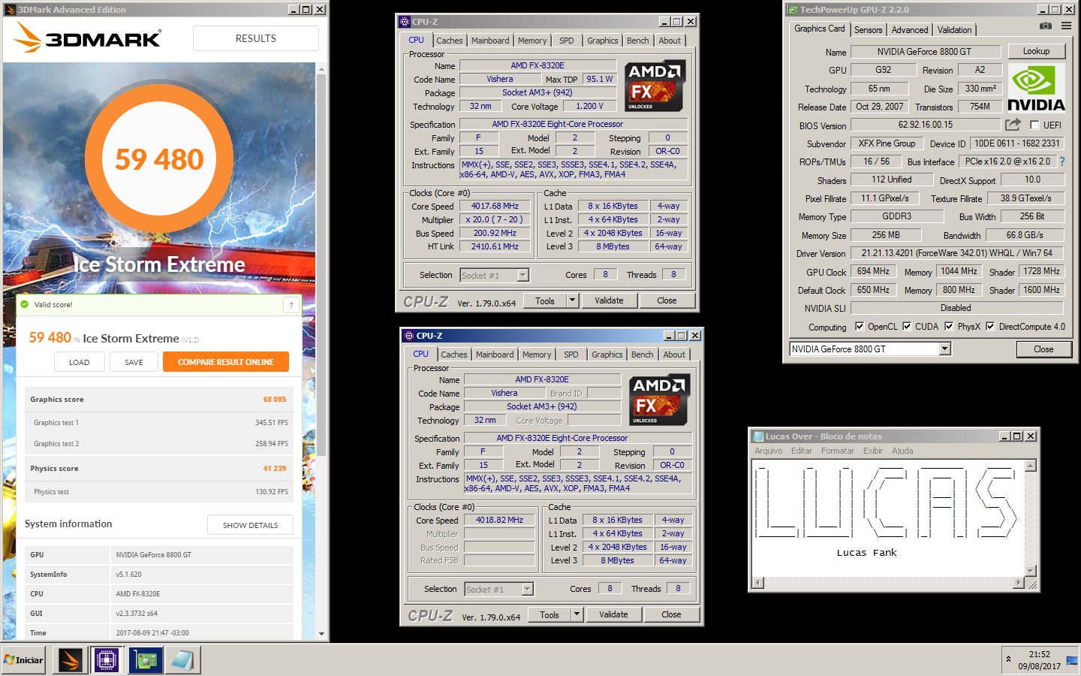Open the GPU selection dropdown in GPU-Z
The width and height of the screenshot is (1081, 676).
[944, 349]
